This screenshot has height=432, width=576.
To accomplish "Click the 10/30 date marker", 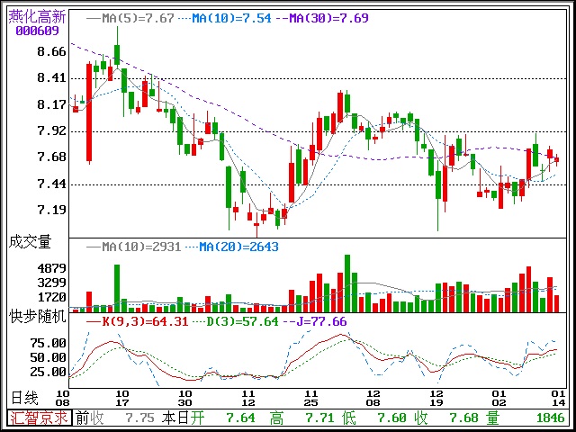I will coord(184,398).
